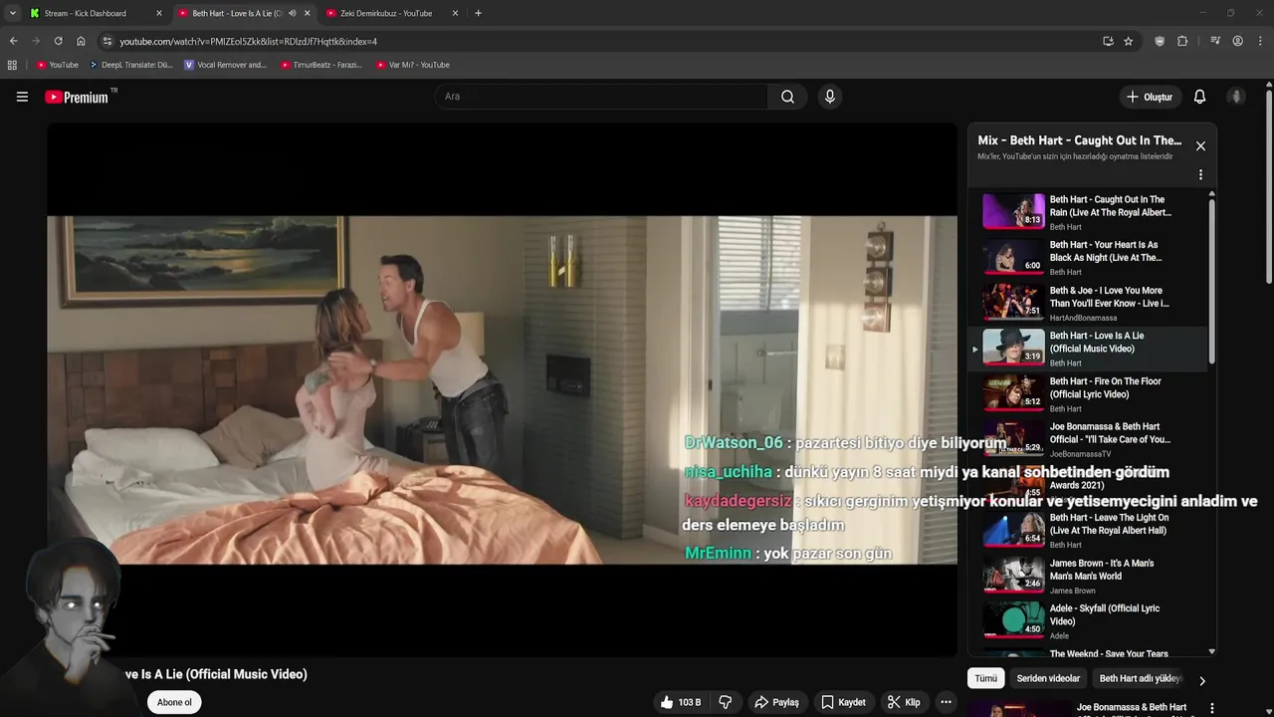
Task: Subscribe with the Abone ol button
Action: 174,702
